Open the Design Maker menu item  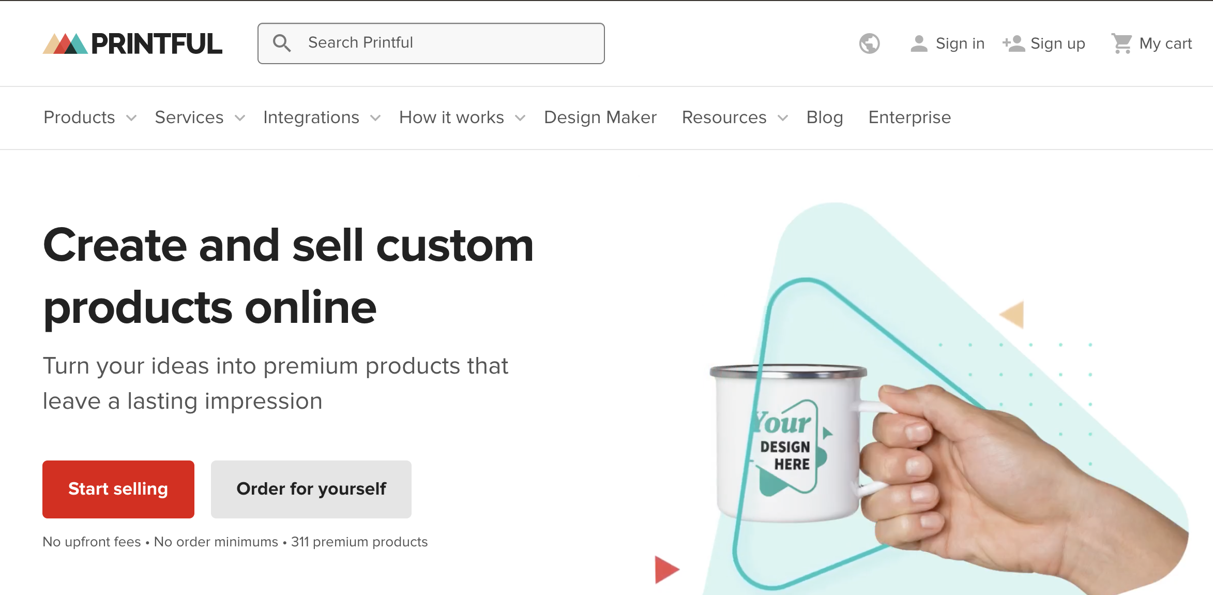(x=600, y=117)
